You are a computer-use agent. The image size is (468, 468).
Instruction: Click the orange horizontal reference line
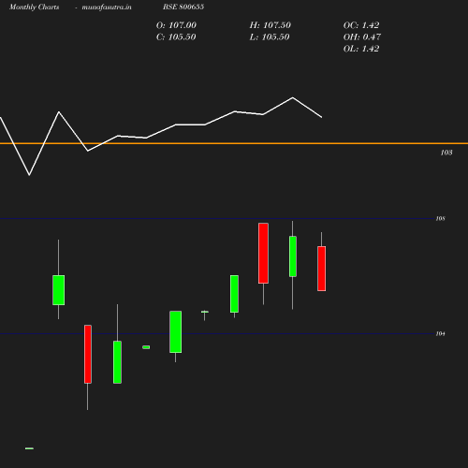234,143
